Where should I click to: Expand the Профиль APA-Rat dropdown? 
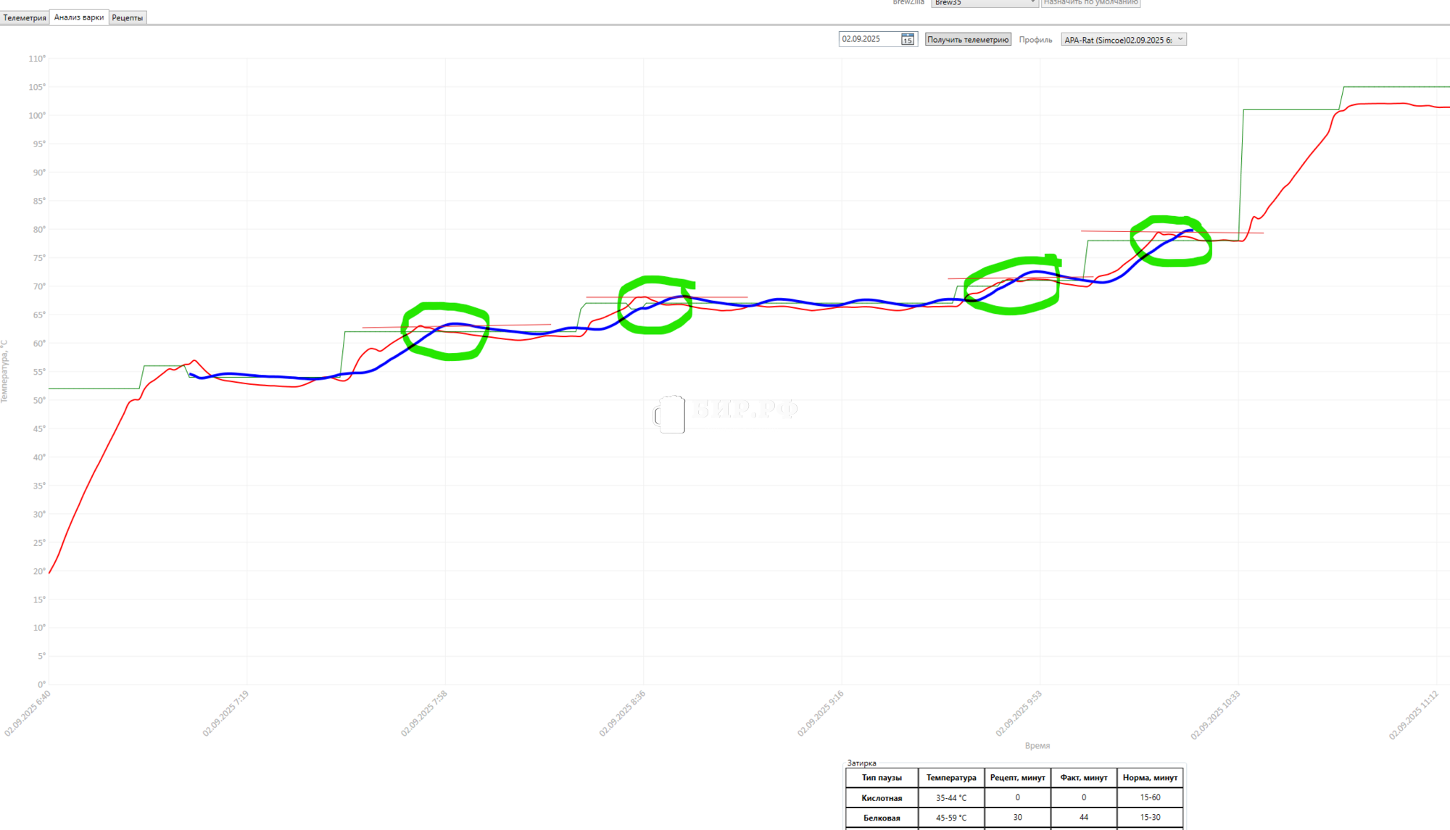(x=1123, y=40)
